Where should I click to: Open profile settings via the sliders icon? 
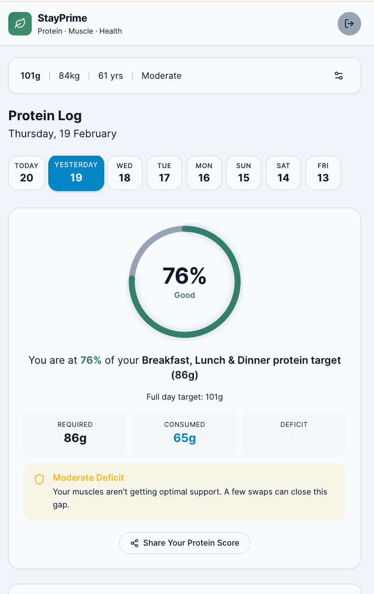(339, 76)
